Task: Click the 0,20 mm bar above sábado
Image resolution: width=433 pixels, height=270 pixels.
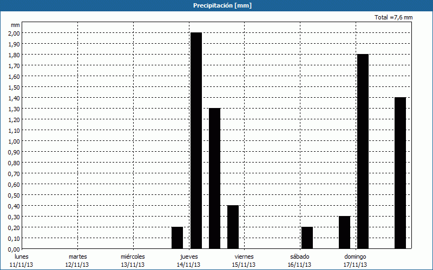Action: [x=307, y=238]
